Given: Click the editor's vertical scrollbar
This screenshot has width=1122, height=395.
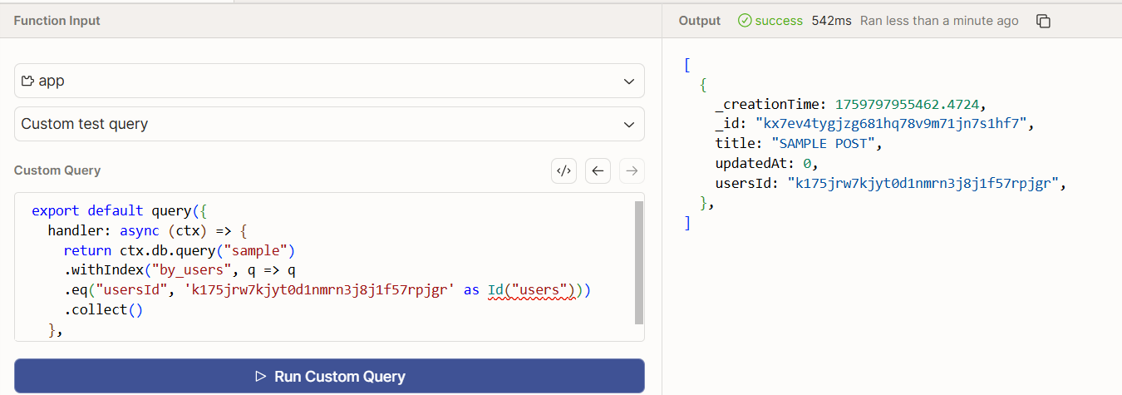Looking at the screenshot, I should (638, 262).
